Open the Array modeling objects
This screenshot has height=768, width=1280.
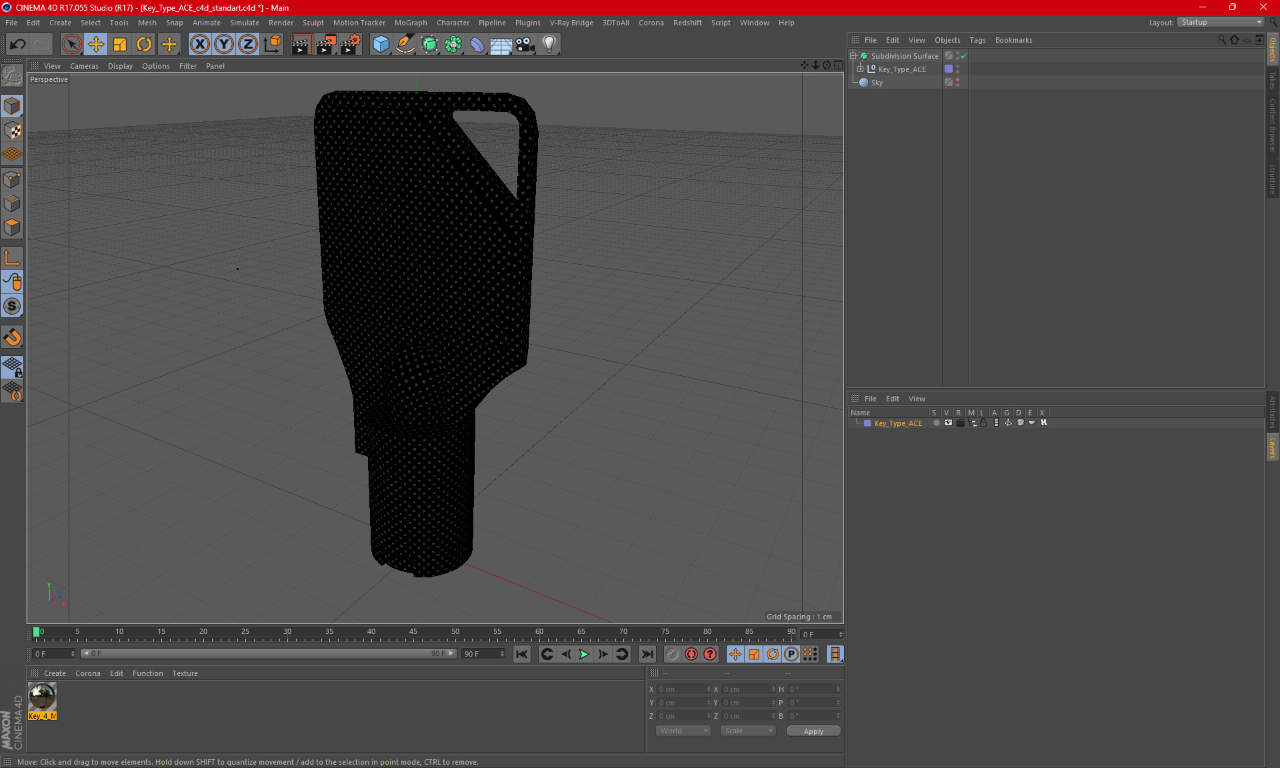coord(453,45)
